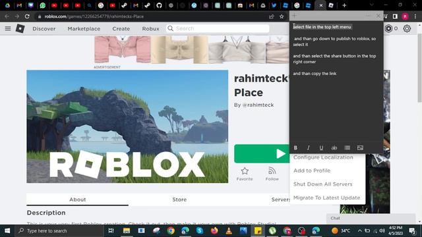Select Migrate To Latest Update menu entry
Screen dimensions: 422x237
coord(328,197)
